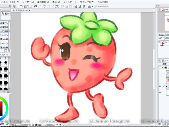
Task: Create a new canvas with the New icon
Action: point(22,6)
